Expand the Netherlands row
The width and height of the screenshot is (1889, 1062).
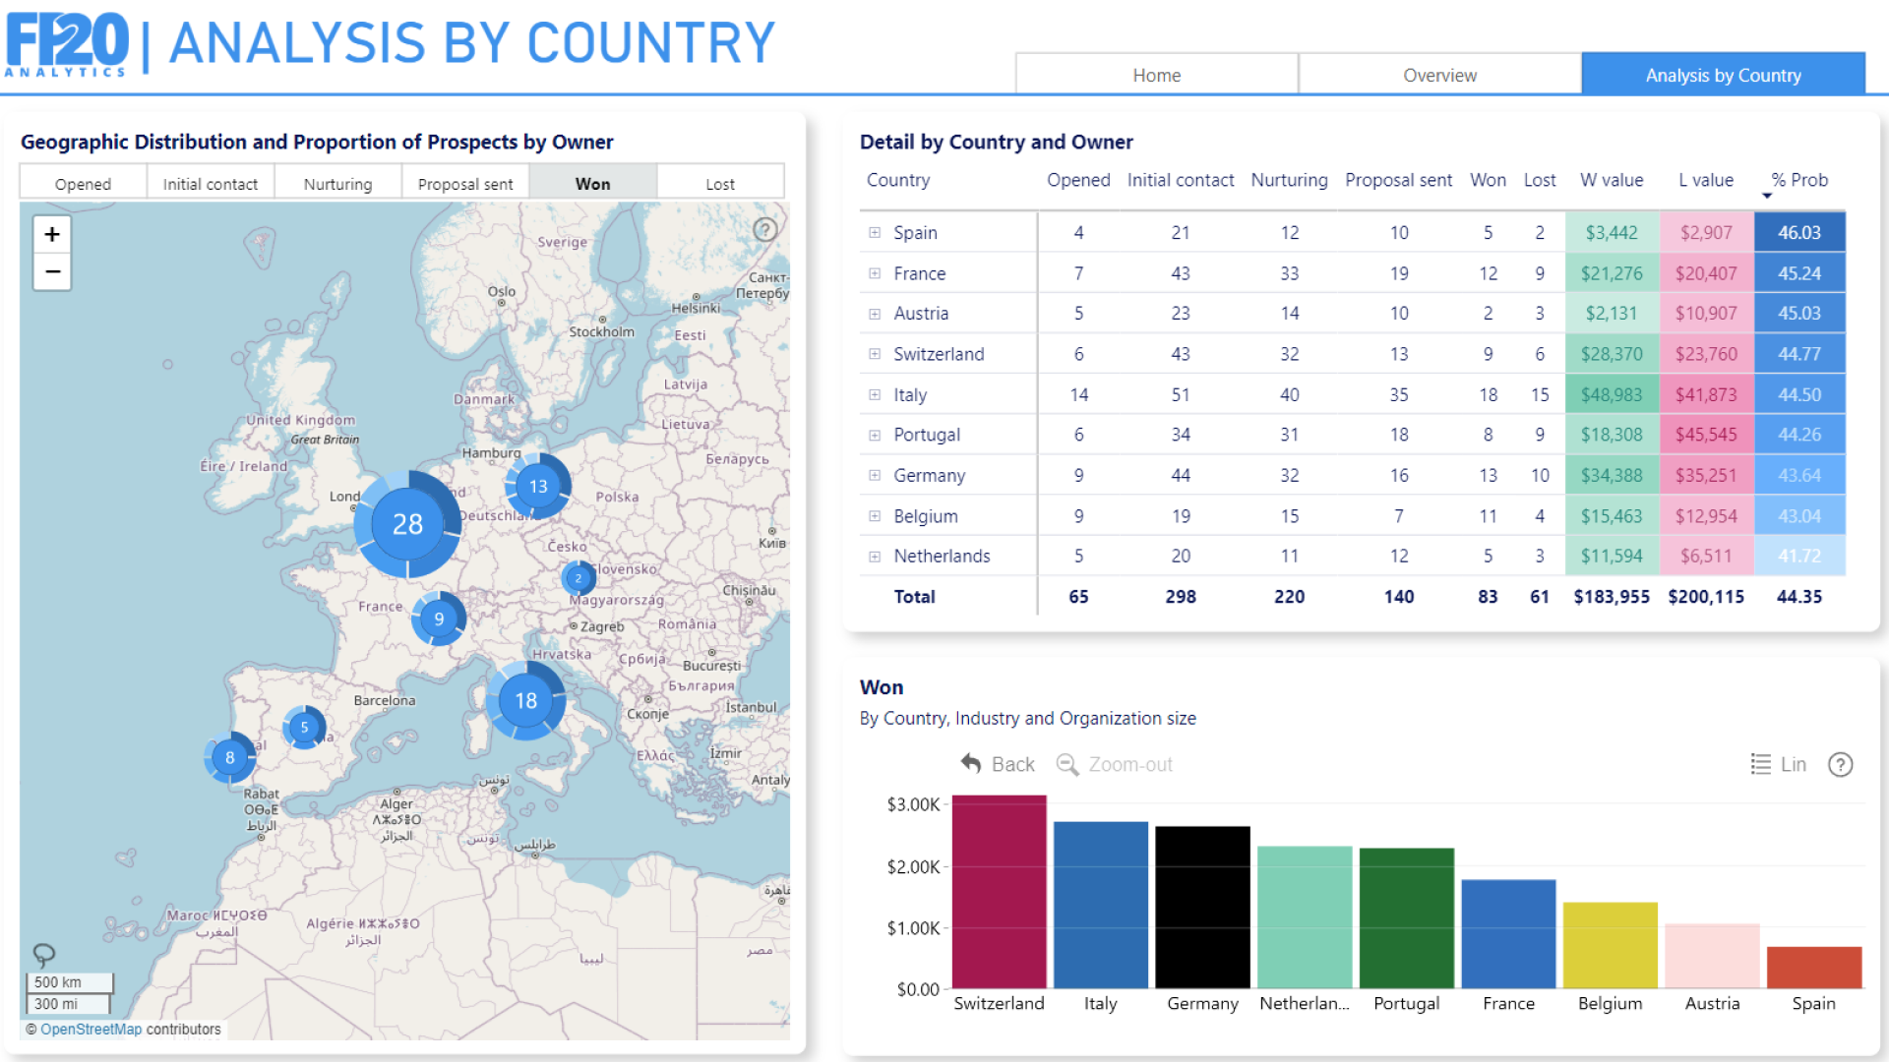coord(875,557)
